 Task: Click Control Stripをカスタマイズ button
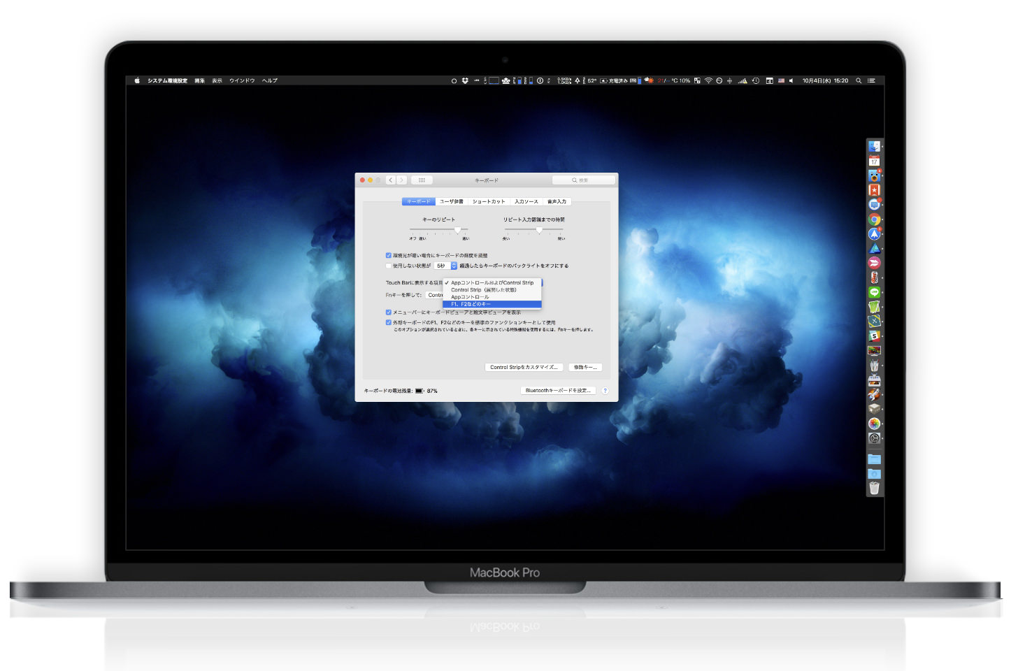point(524,367)
